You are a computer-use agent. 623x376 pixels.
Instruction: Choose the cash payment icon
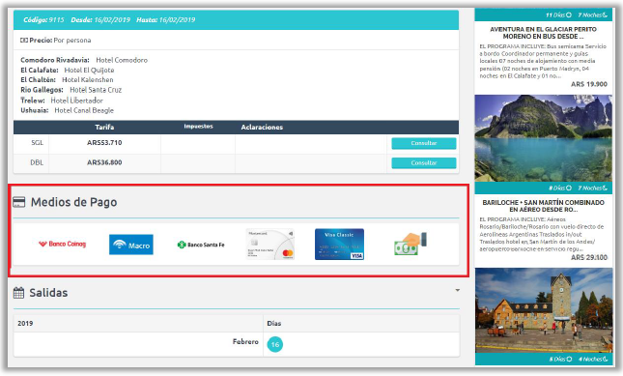point(411,244)
